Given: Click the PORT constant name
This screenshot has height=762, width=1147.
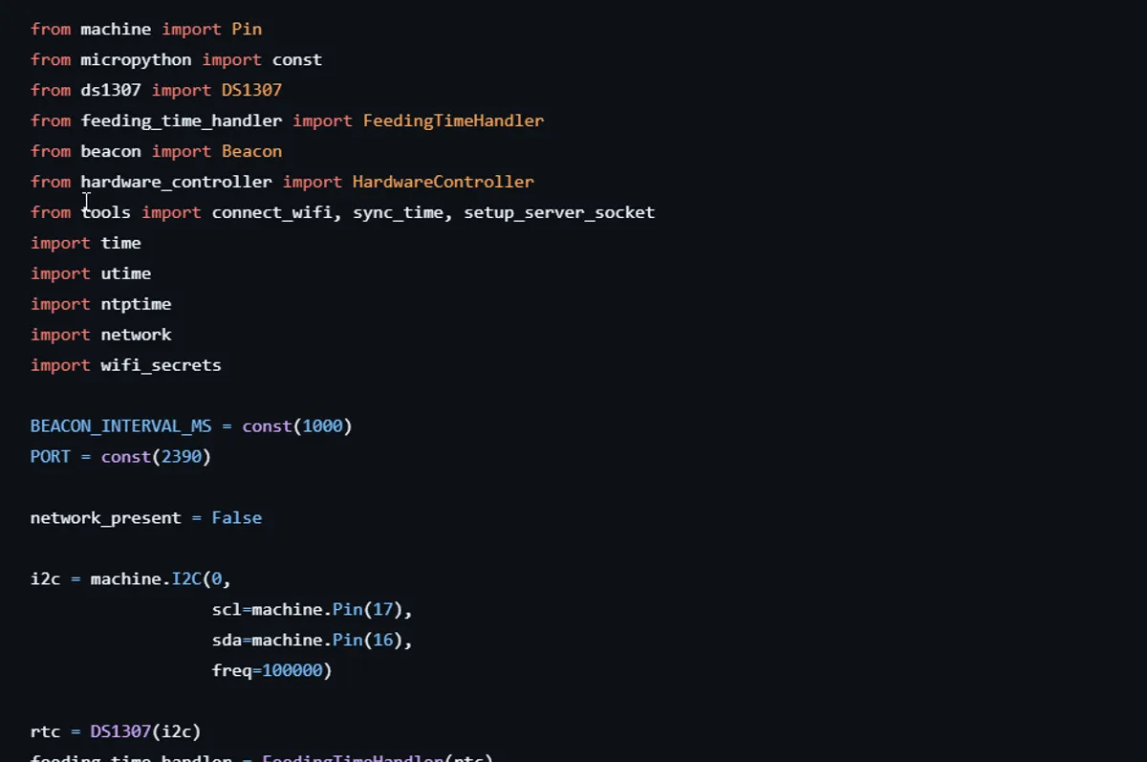Looking at the screenshot, I should 50,457.
